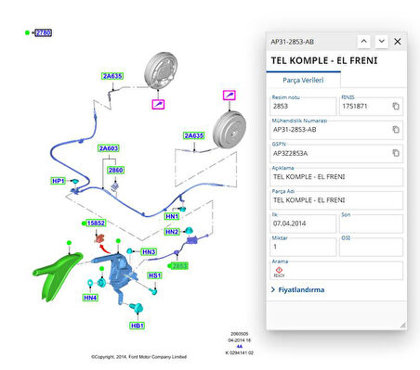Select the highlighted 2853 callout label
Screen dimensions: 420x370
pyautogui.click(x=179, y=266)
